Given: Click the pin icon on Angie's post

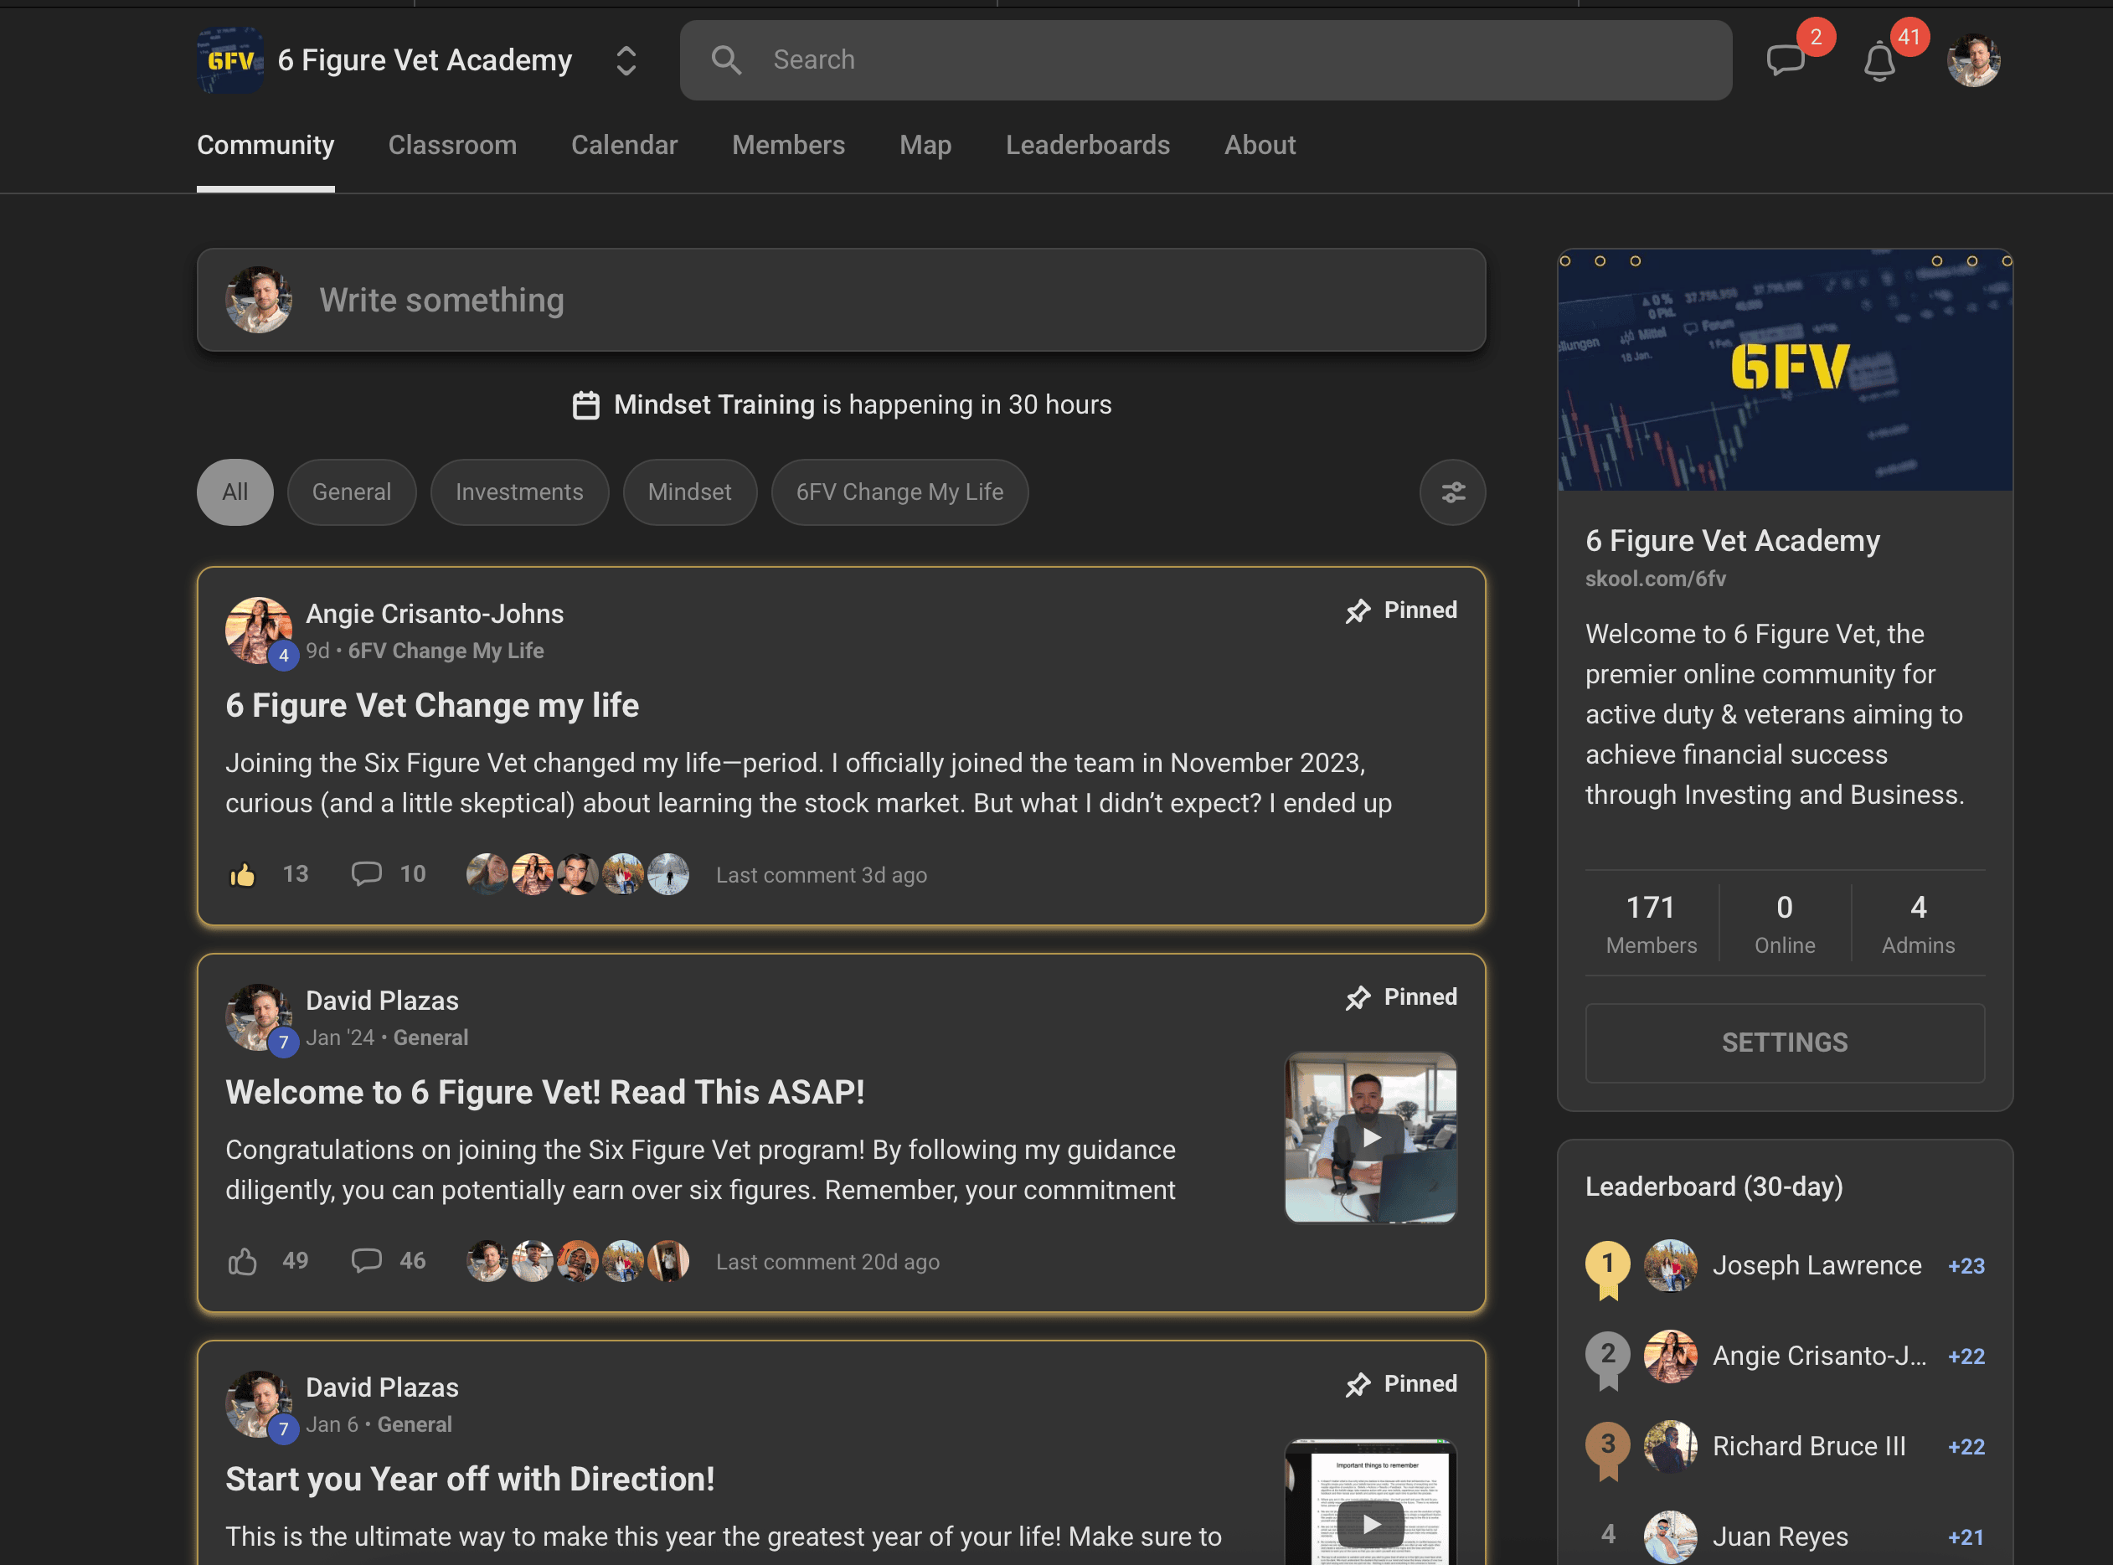Looking at the screenshot, I should 1358,611.
